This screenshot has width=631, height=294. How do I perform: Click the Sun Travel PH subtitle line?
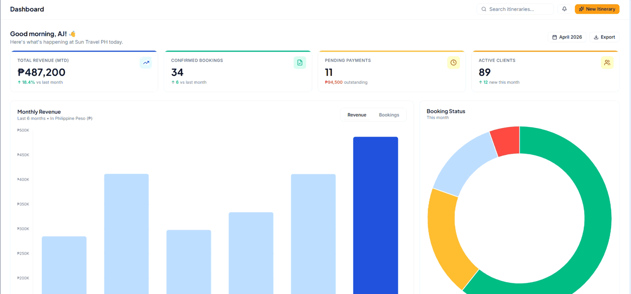tap(67, 42)
